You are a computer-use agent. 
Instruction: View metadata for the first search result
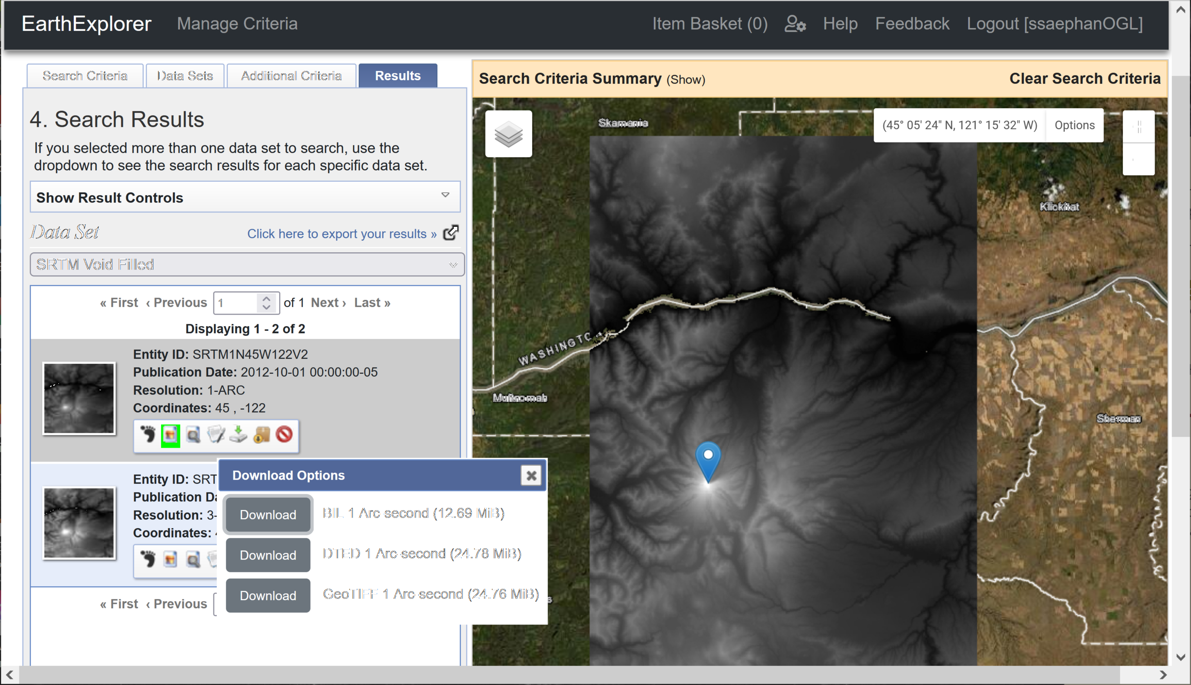pyautogui.click(x=216, y=435)
